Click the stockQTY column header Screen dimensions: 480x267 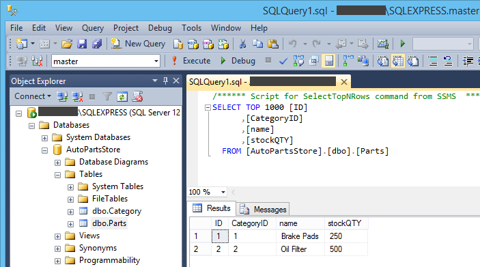346,223
